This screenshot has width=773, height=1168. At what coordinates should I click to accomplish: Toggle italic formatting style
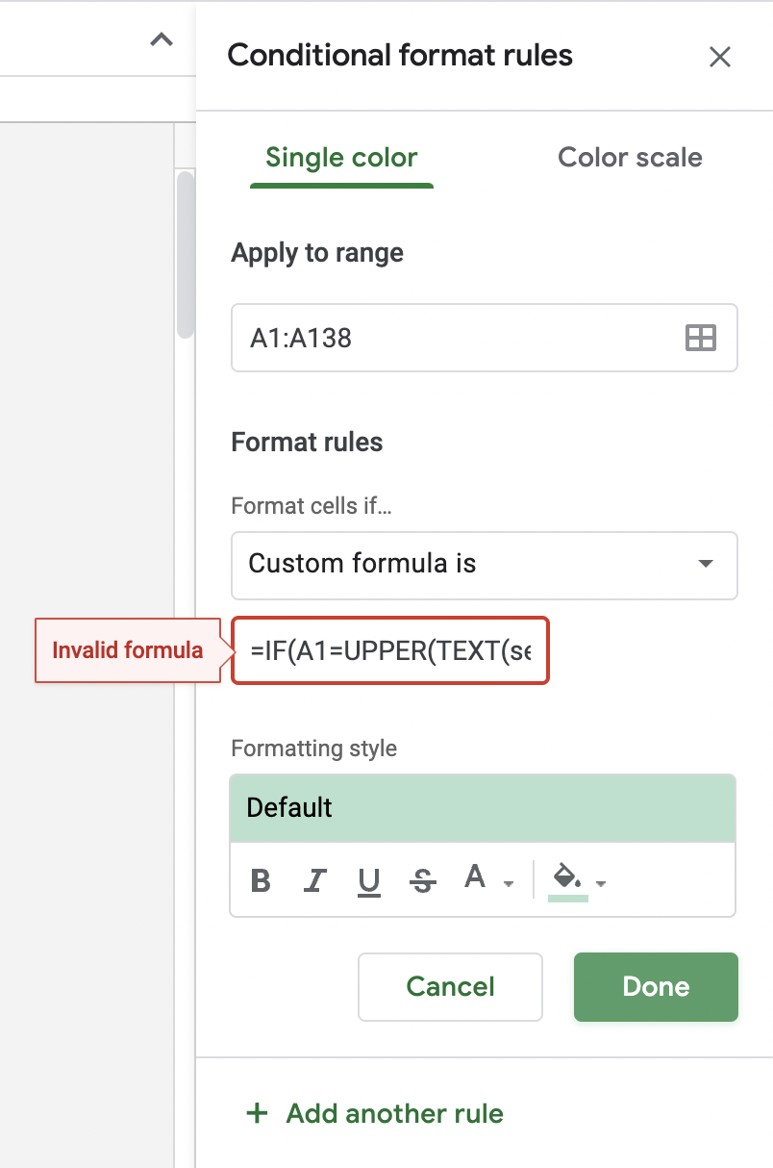coord(314,878)
